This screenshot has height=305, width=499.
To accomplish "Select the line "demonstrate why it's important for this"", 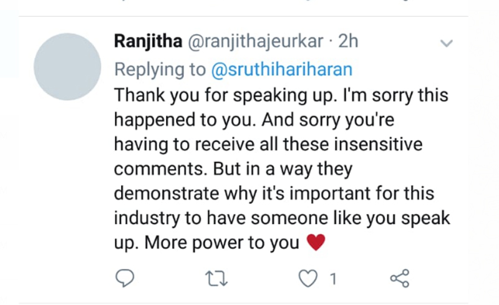I will pos(274,193).
